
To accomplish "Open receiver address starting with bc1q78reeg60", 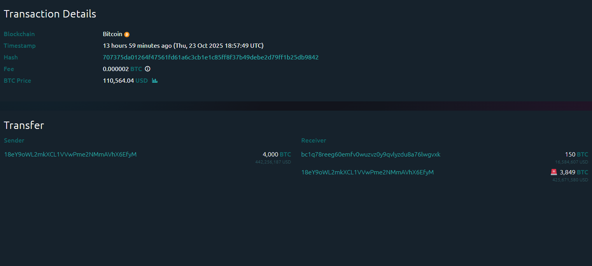I will (x=371, y=154).
